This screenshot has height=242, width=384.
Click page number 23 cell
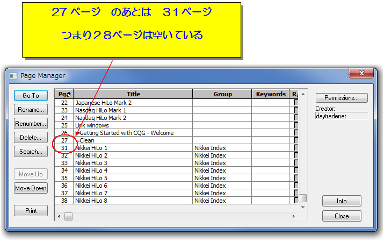pyautogui.click(x=64, y=110)
